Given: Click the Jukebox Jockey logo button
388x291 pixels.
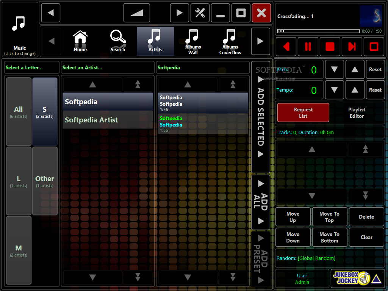Looking at the screenshot, I should [358, 278].
